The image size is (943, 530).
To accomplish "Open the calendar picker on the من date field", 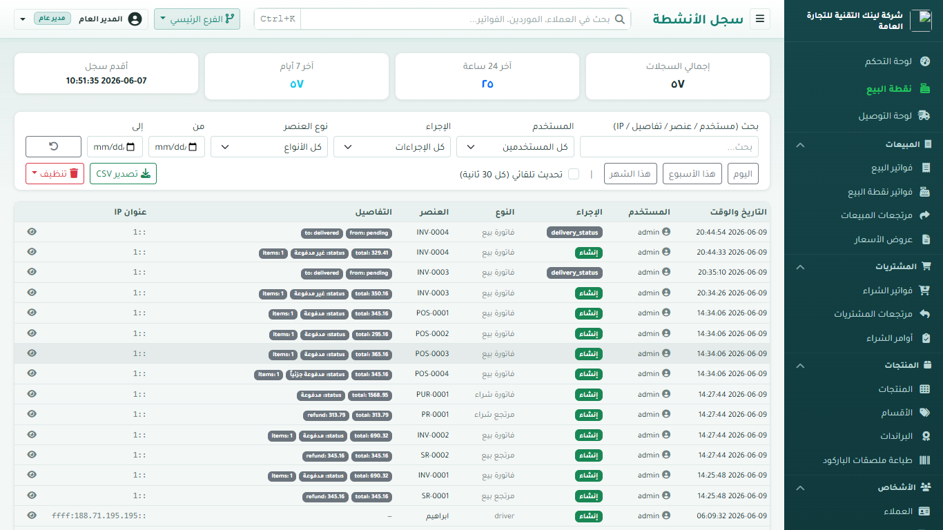I will [x=192, y=147].
